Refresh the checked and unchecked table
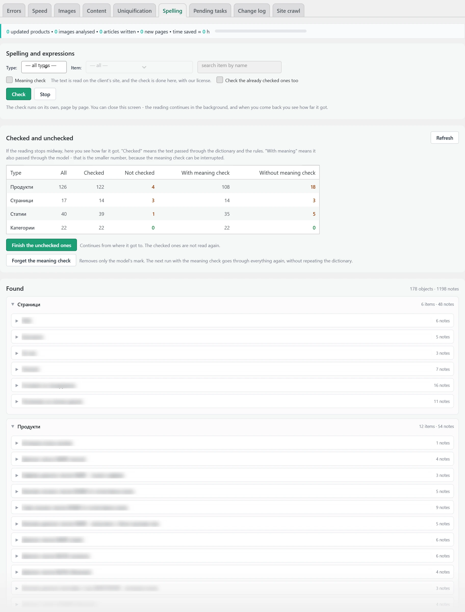Screen dimensions: 465x612 [x=445, y=138]
